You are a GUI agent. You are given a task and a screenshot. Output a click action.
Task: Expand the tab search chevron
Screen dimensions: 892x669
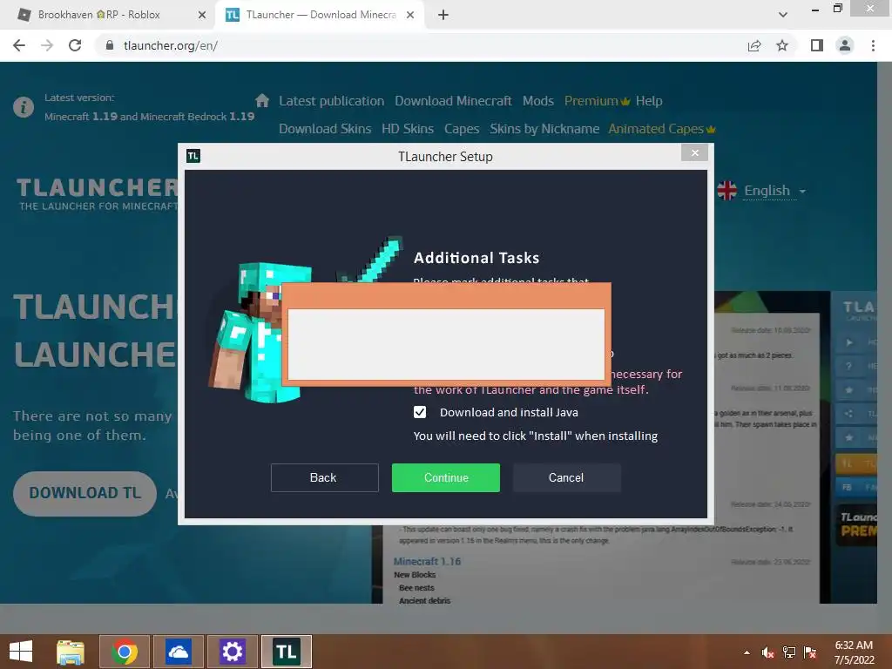(x=783, y=15)
